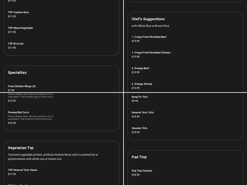The height and width of the screenshot is (185, 247).
Task: Choose TVP Mixed Vegetable dish
Action: [20, 28]
